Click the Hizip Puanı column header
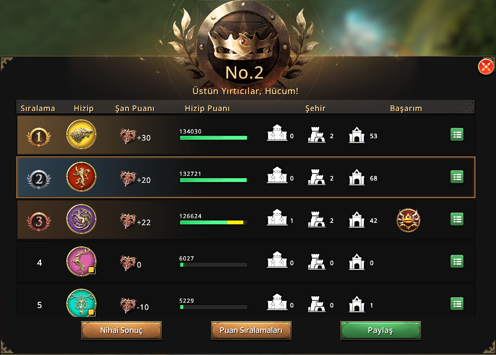The image size is (496, 355). point(207,108)
